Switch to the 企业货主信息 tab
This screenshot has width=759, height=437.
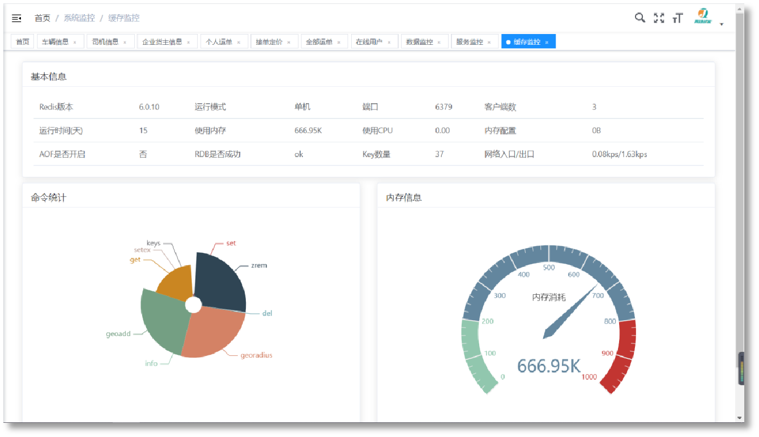point(162,42)
